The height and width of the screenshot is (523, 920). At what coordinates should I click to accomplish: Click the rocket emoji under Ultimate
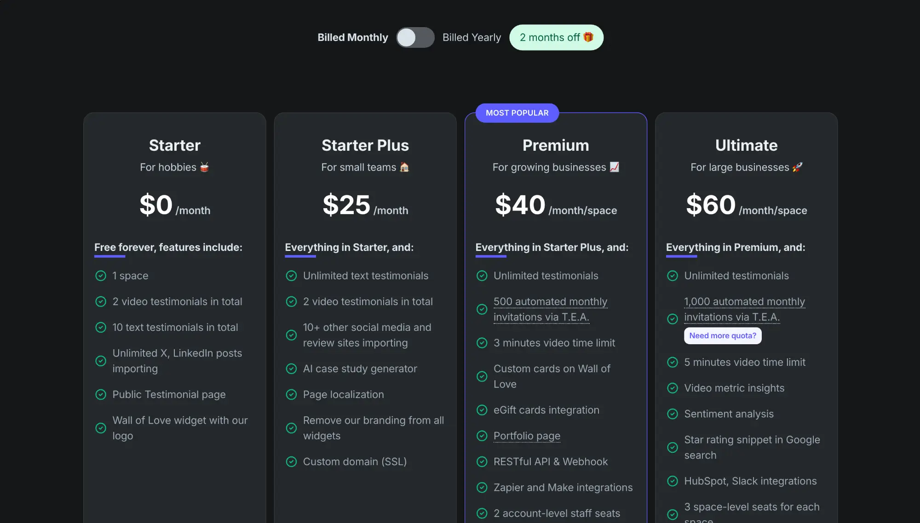(797, 167)
